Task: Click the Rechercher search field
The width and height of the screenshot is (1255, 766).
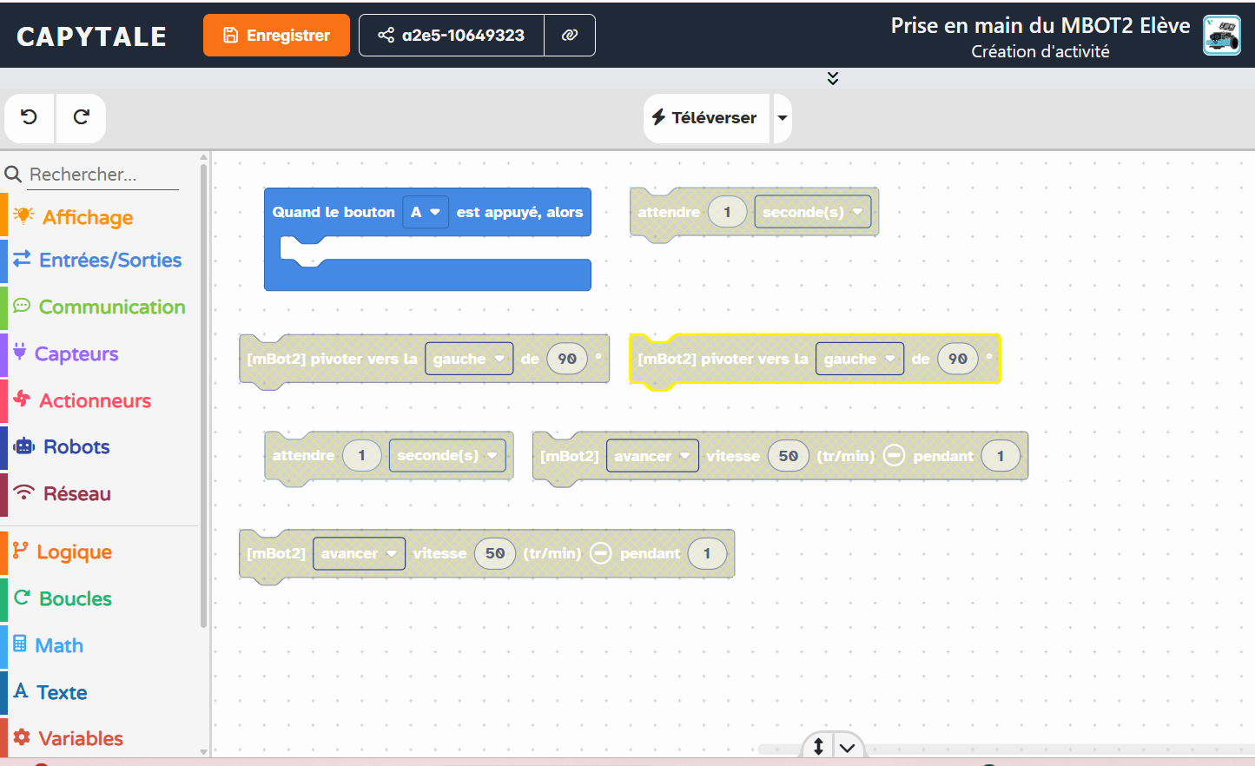Action: click(x=102, y=175)
